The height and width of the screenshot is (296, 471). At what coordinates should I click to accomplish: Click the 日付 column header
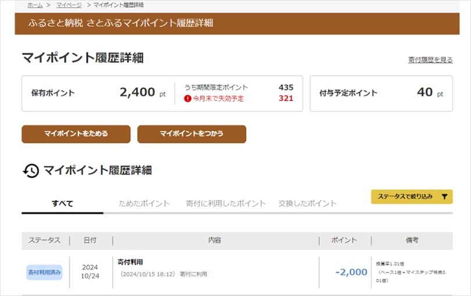(x=90, y=240)
